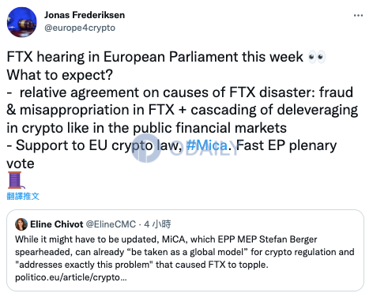Open Eline Chivot's name in quoted tweet
The image size is (373, 297).
coord(57,224)
